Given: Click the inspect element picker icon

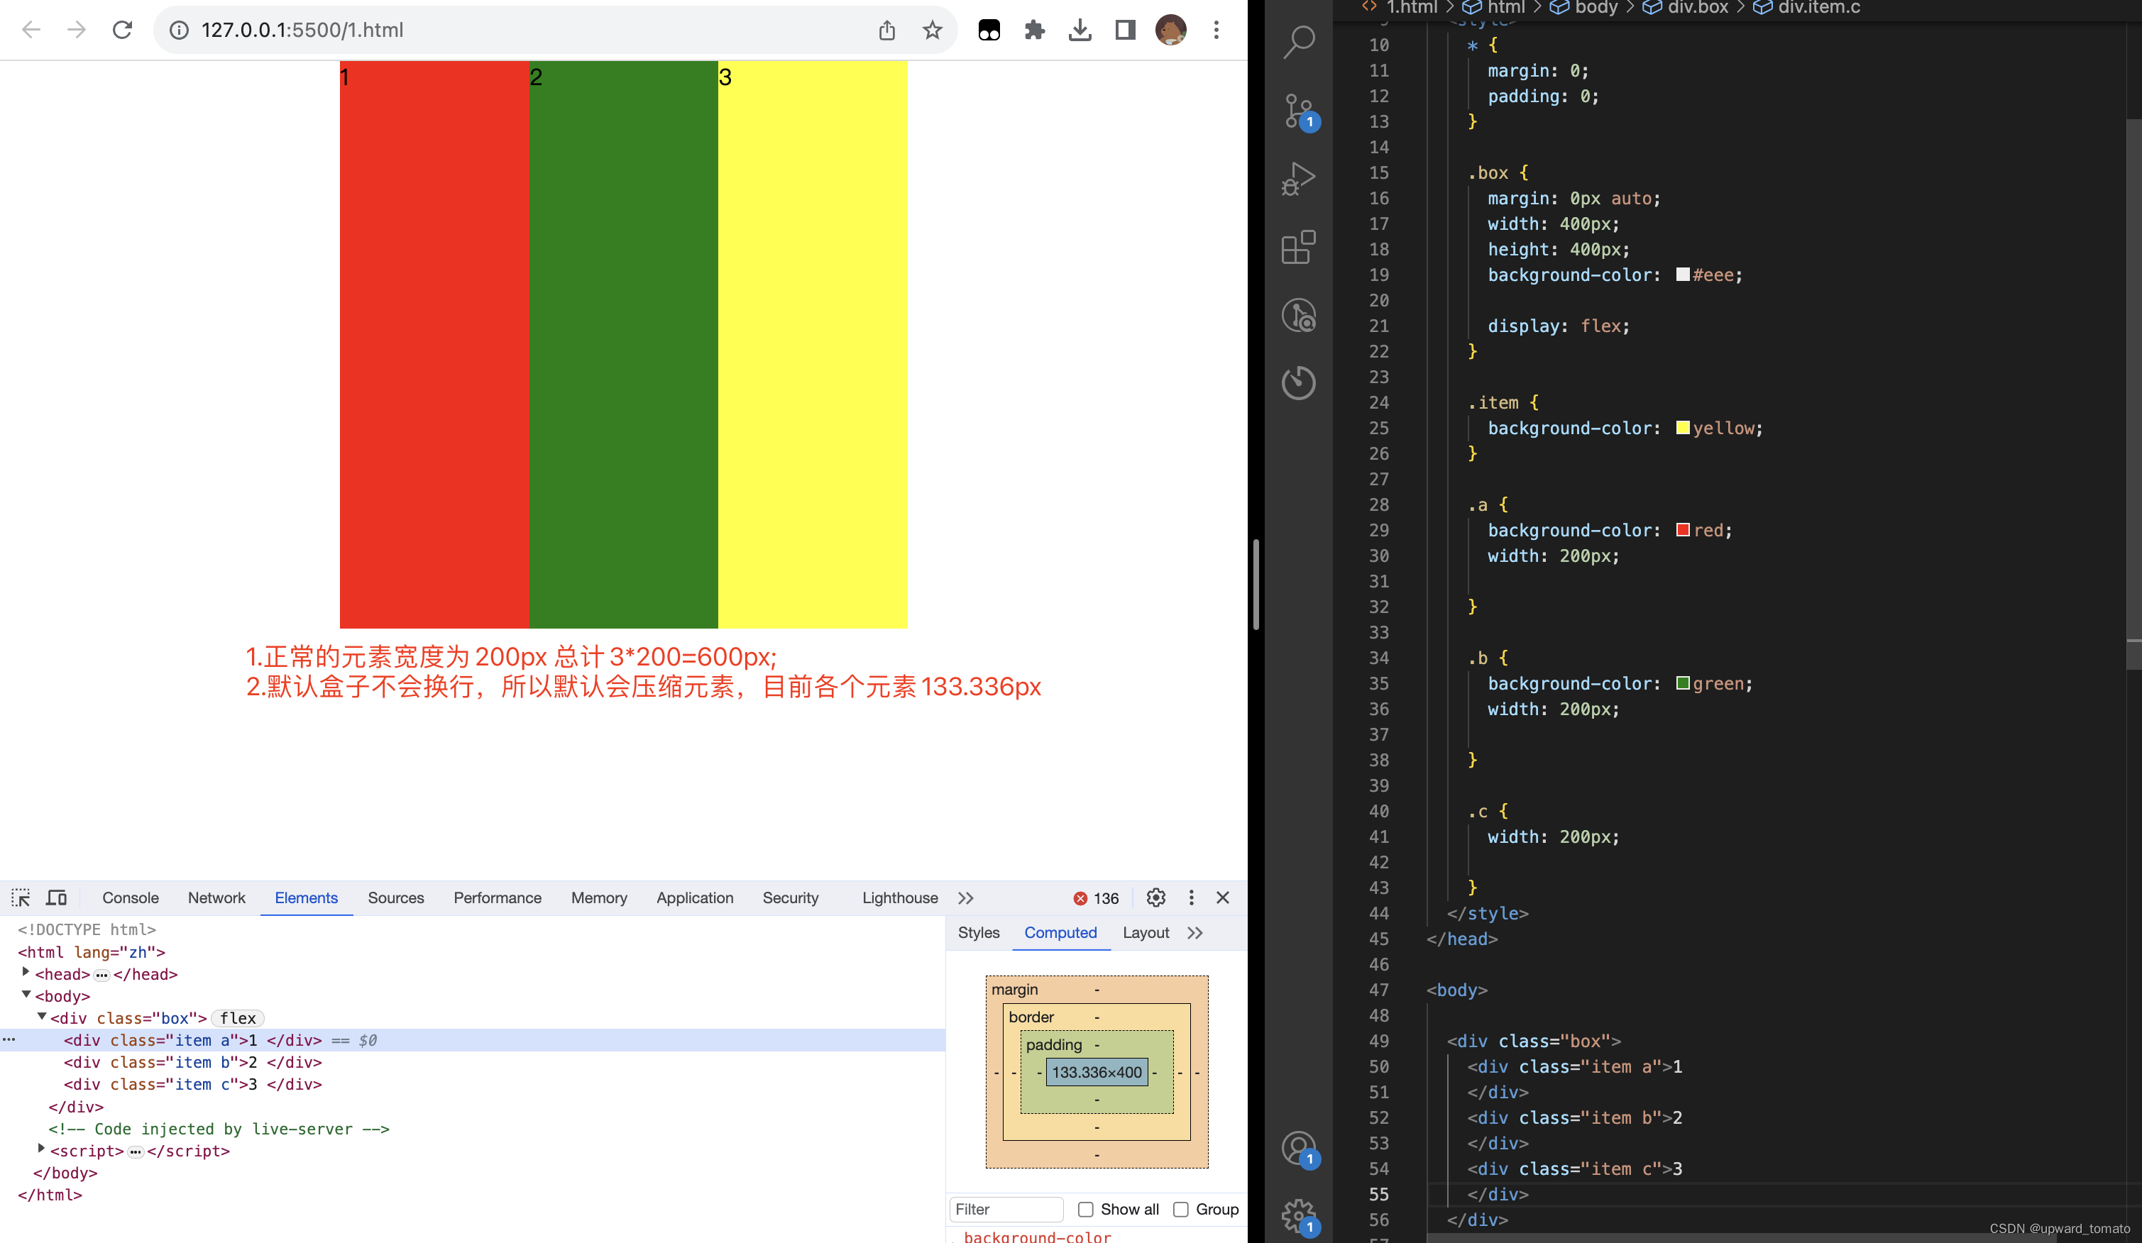Looking at the screenshot, I should pos(21,898).
